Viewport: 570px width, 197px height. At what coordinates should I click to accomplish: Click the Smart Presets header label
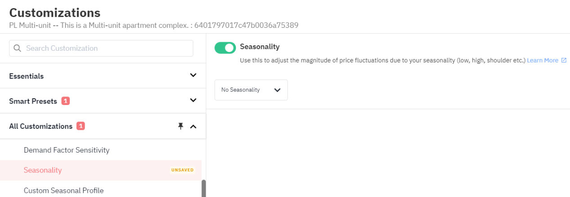pyautogui.click(x=33, y=101)
